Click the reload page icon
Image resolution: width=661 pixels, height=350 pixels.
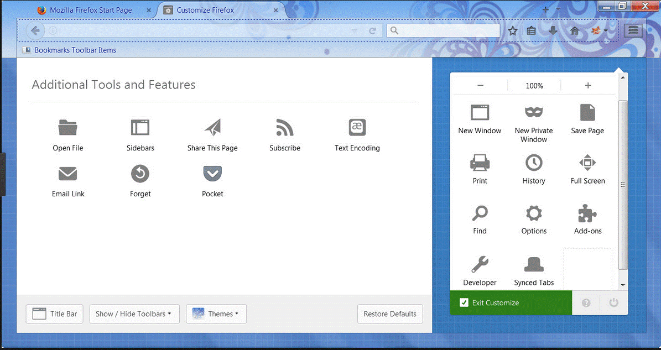[x=372, y=31]
